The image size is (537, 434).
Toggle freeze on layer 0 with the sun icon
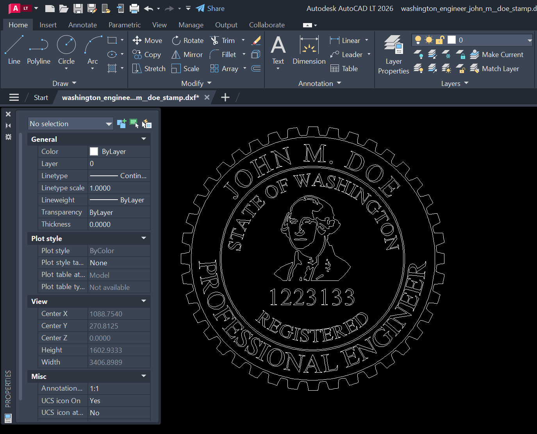pos(428,40)
